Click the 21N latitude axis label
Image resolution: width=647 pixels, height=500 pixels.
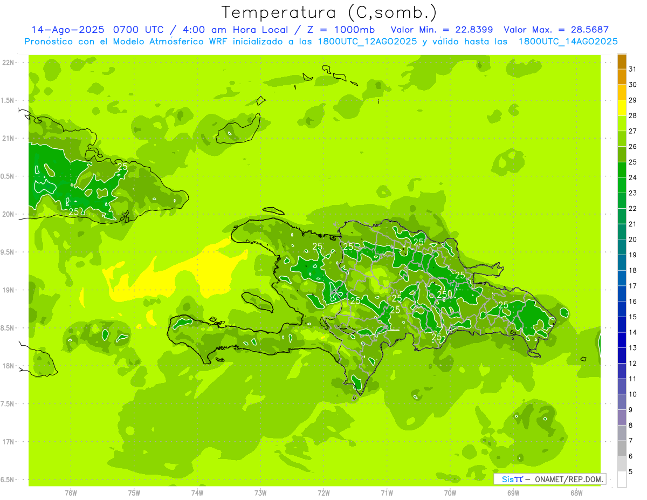pyautogui.click(x=9, y=139)
